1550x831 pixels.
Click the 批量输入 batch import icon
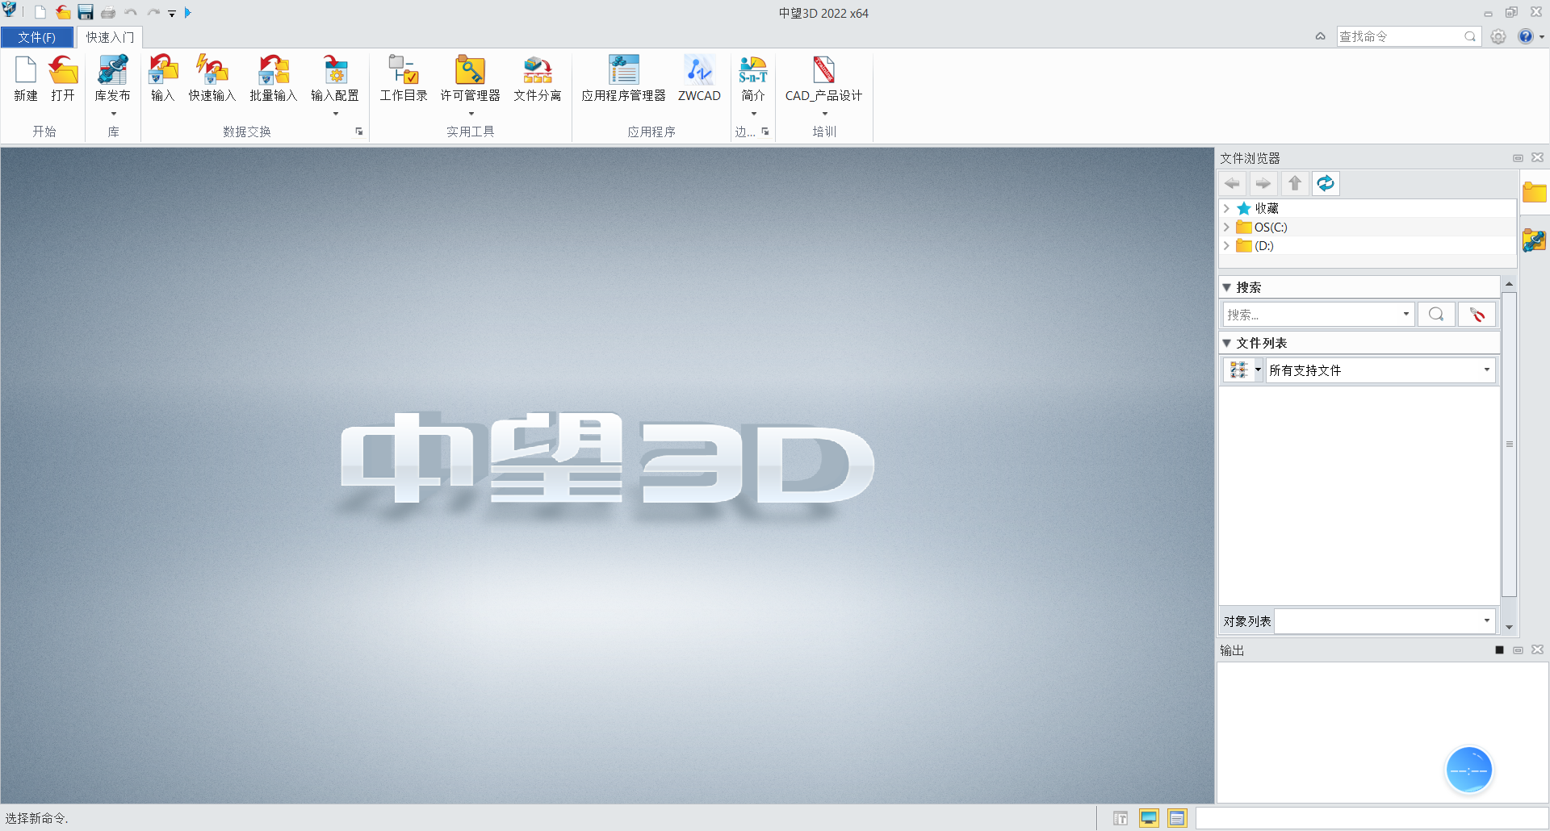[274, 70]
